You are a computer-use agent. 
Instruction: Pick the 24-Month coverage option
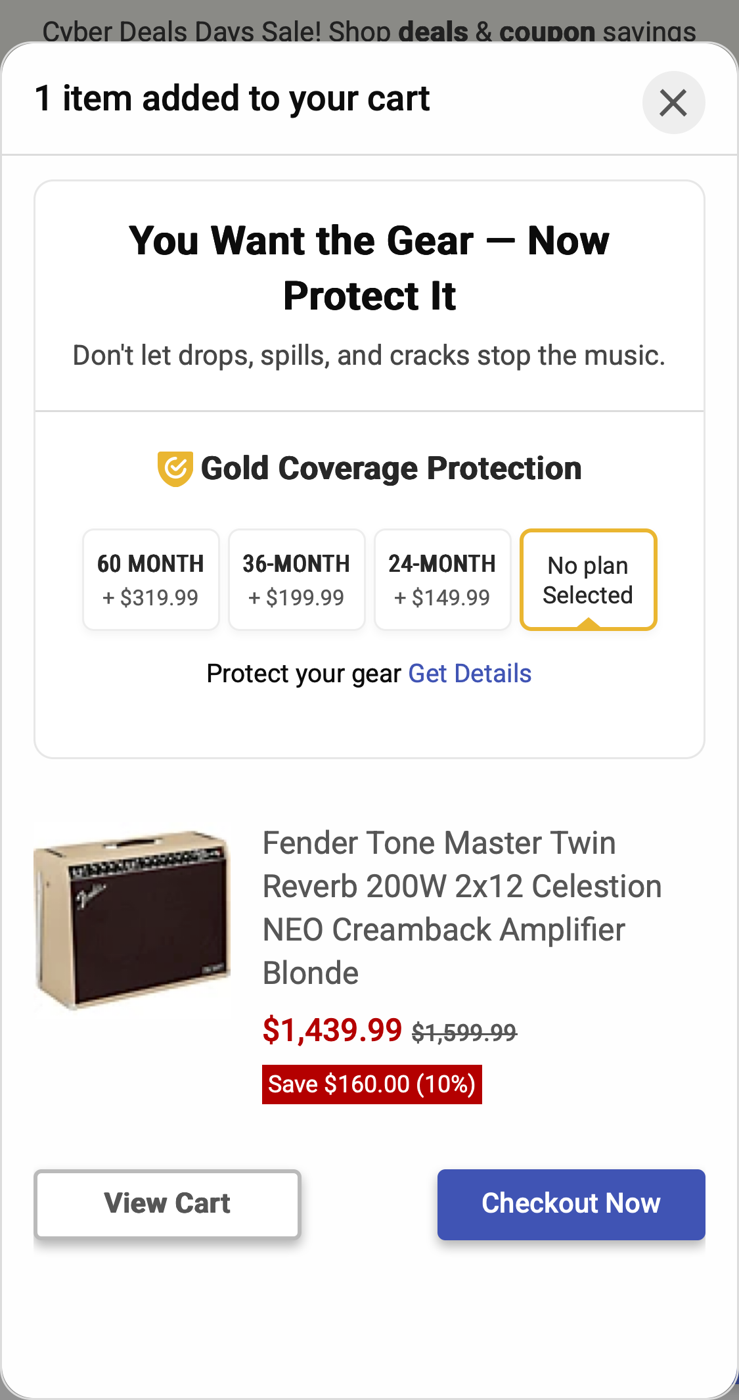click(442, 580)
